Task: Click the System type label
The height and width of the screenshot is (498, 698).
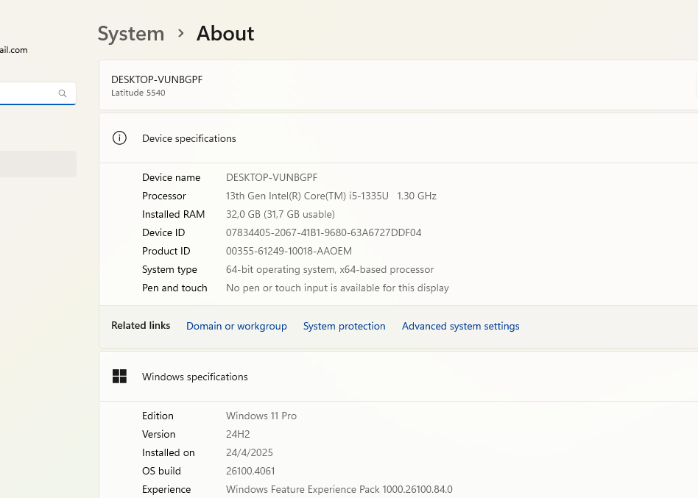Action: [169, 269]
